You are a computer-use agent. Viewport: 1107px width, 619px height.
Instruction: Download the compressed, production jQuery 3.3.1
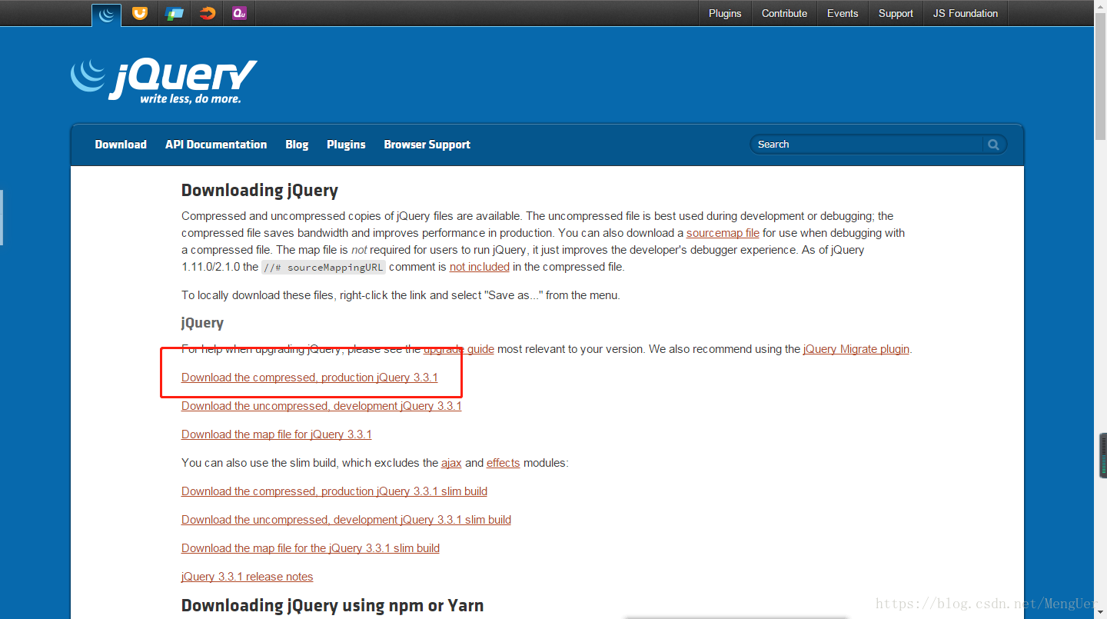310,378
